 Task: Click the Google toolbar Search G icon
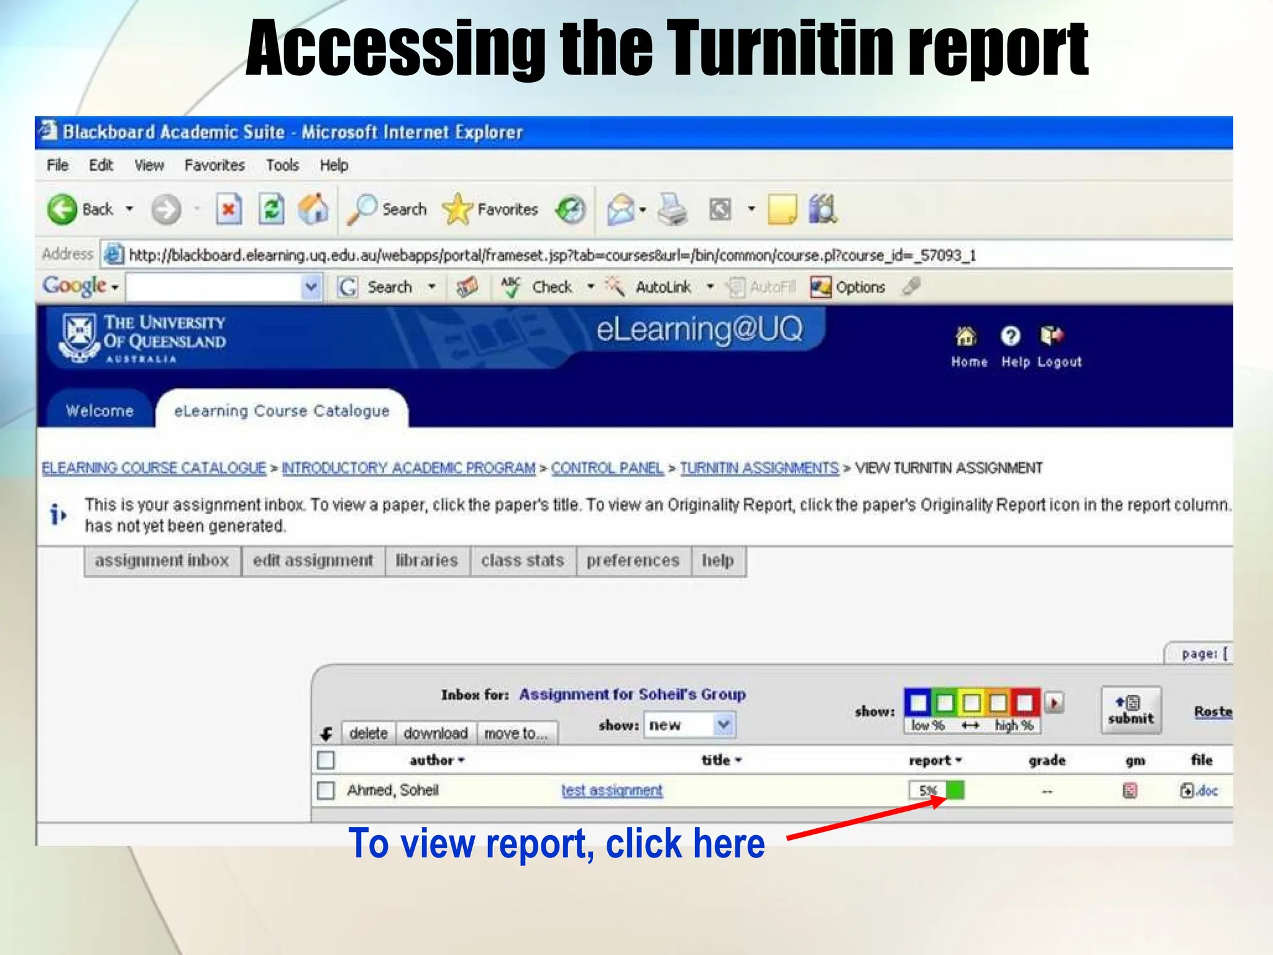(347, 287)
